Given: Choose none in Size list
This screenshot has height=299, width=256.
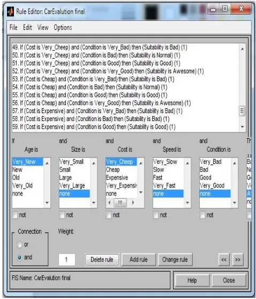Looking at the screenshot, I should [x=74, y=194].
